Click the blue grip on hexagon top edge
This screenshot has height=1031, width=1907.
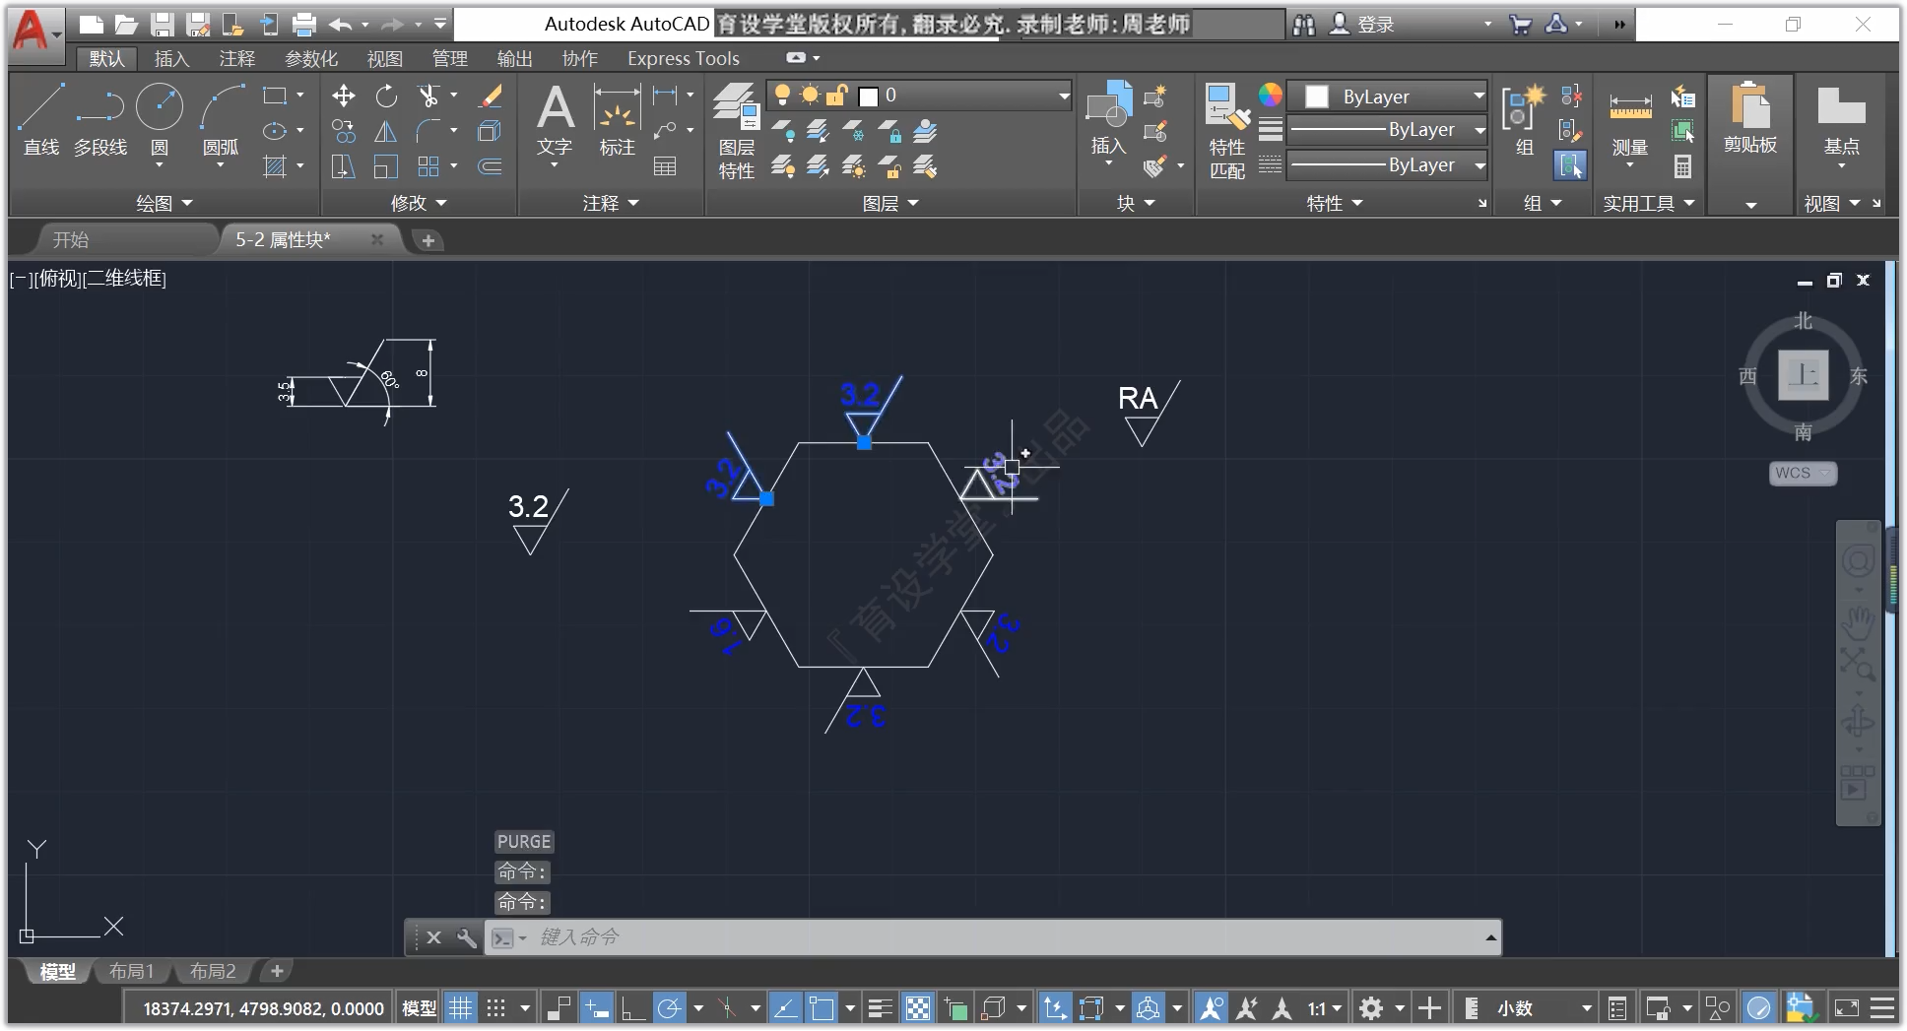click(x=864, y=443)
